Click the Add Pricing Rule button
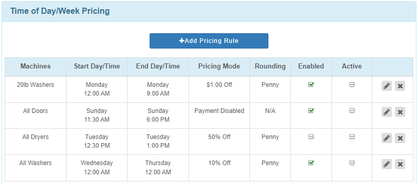The height and width of the screenshot is (184, 418). (x=208, y=41)
